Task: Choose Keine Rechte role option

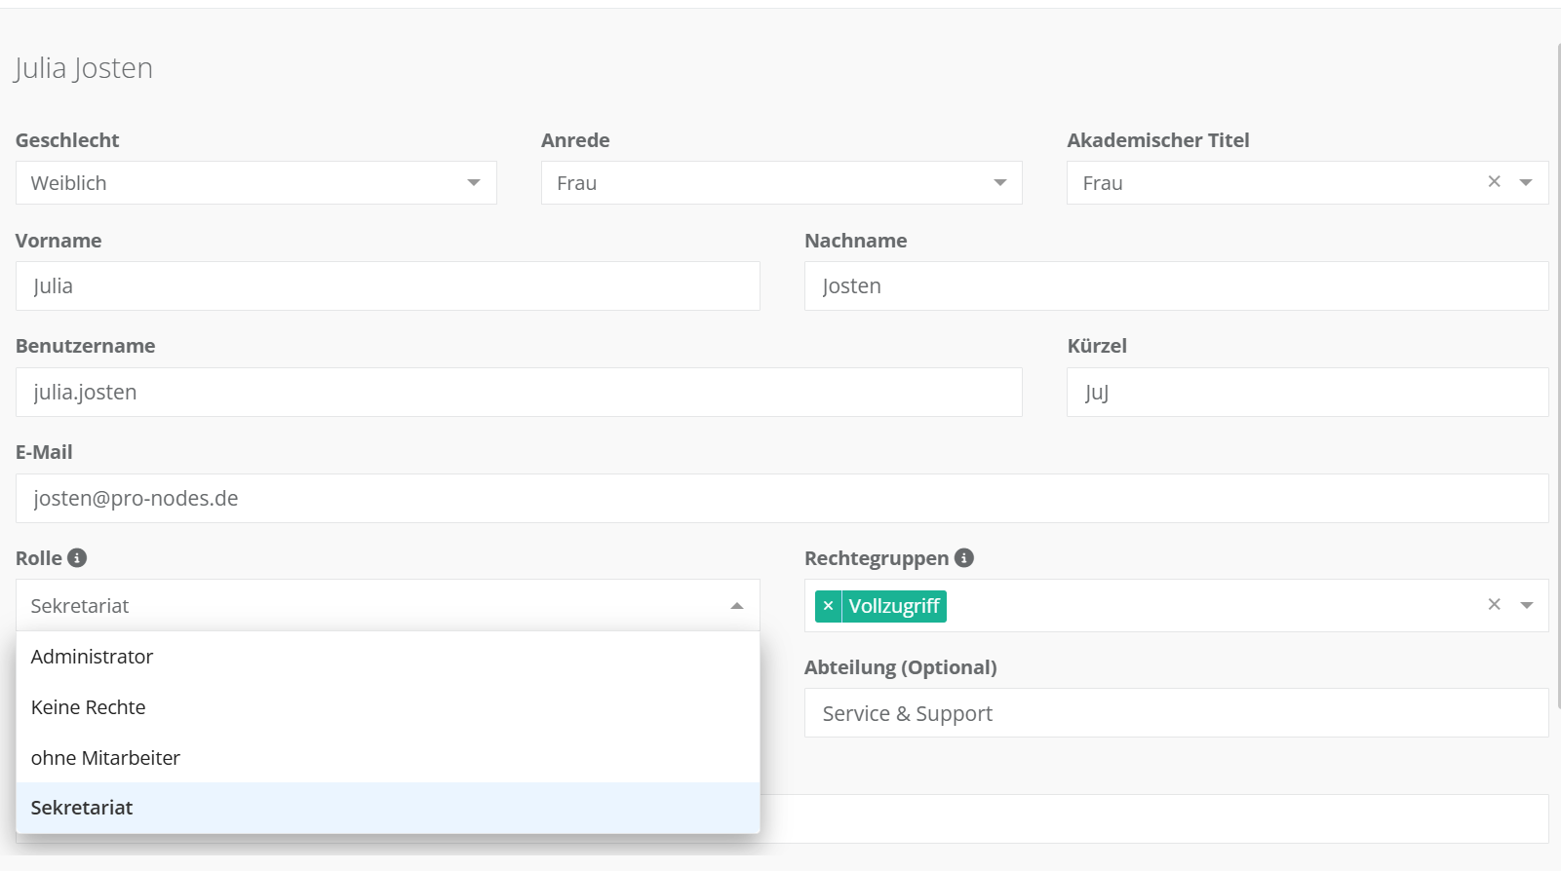Action: pos(89,707)
